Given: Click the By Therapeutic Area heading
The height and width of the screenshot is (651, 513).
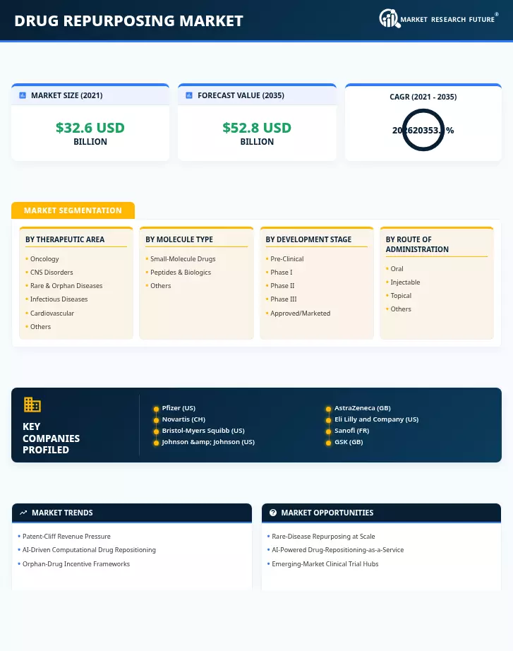Looking at the screenshot, I should 65,239.
